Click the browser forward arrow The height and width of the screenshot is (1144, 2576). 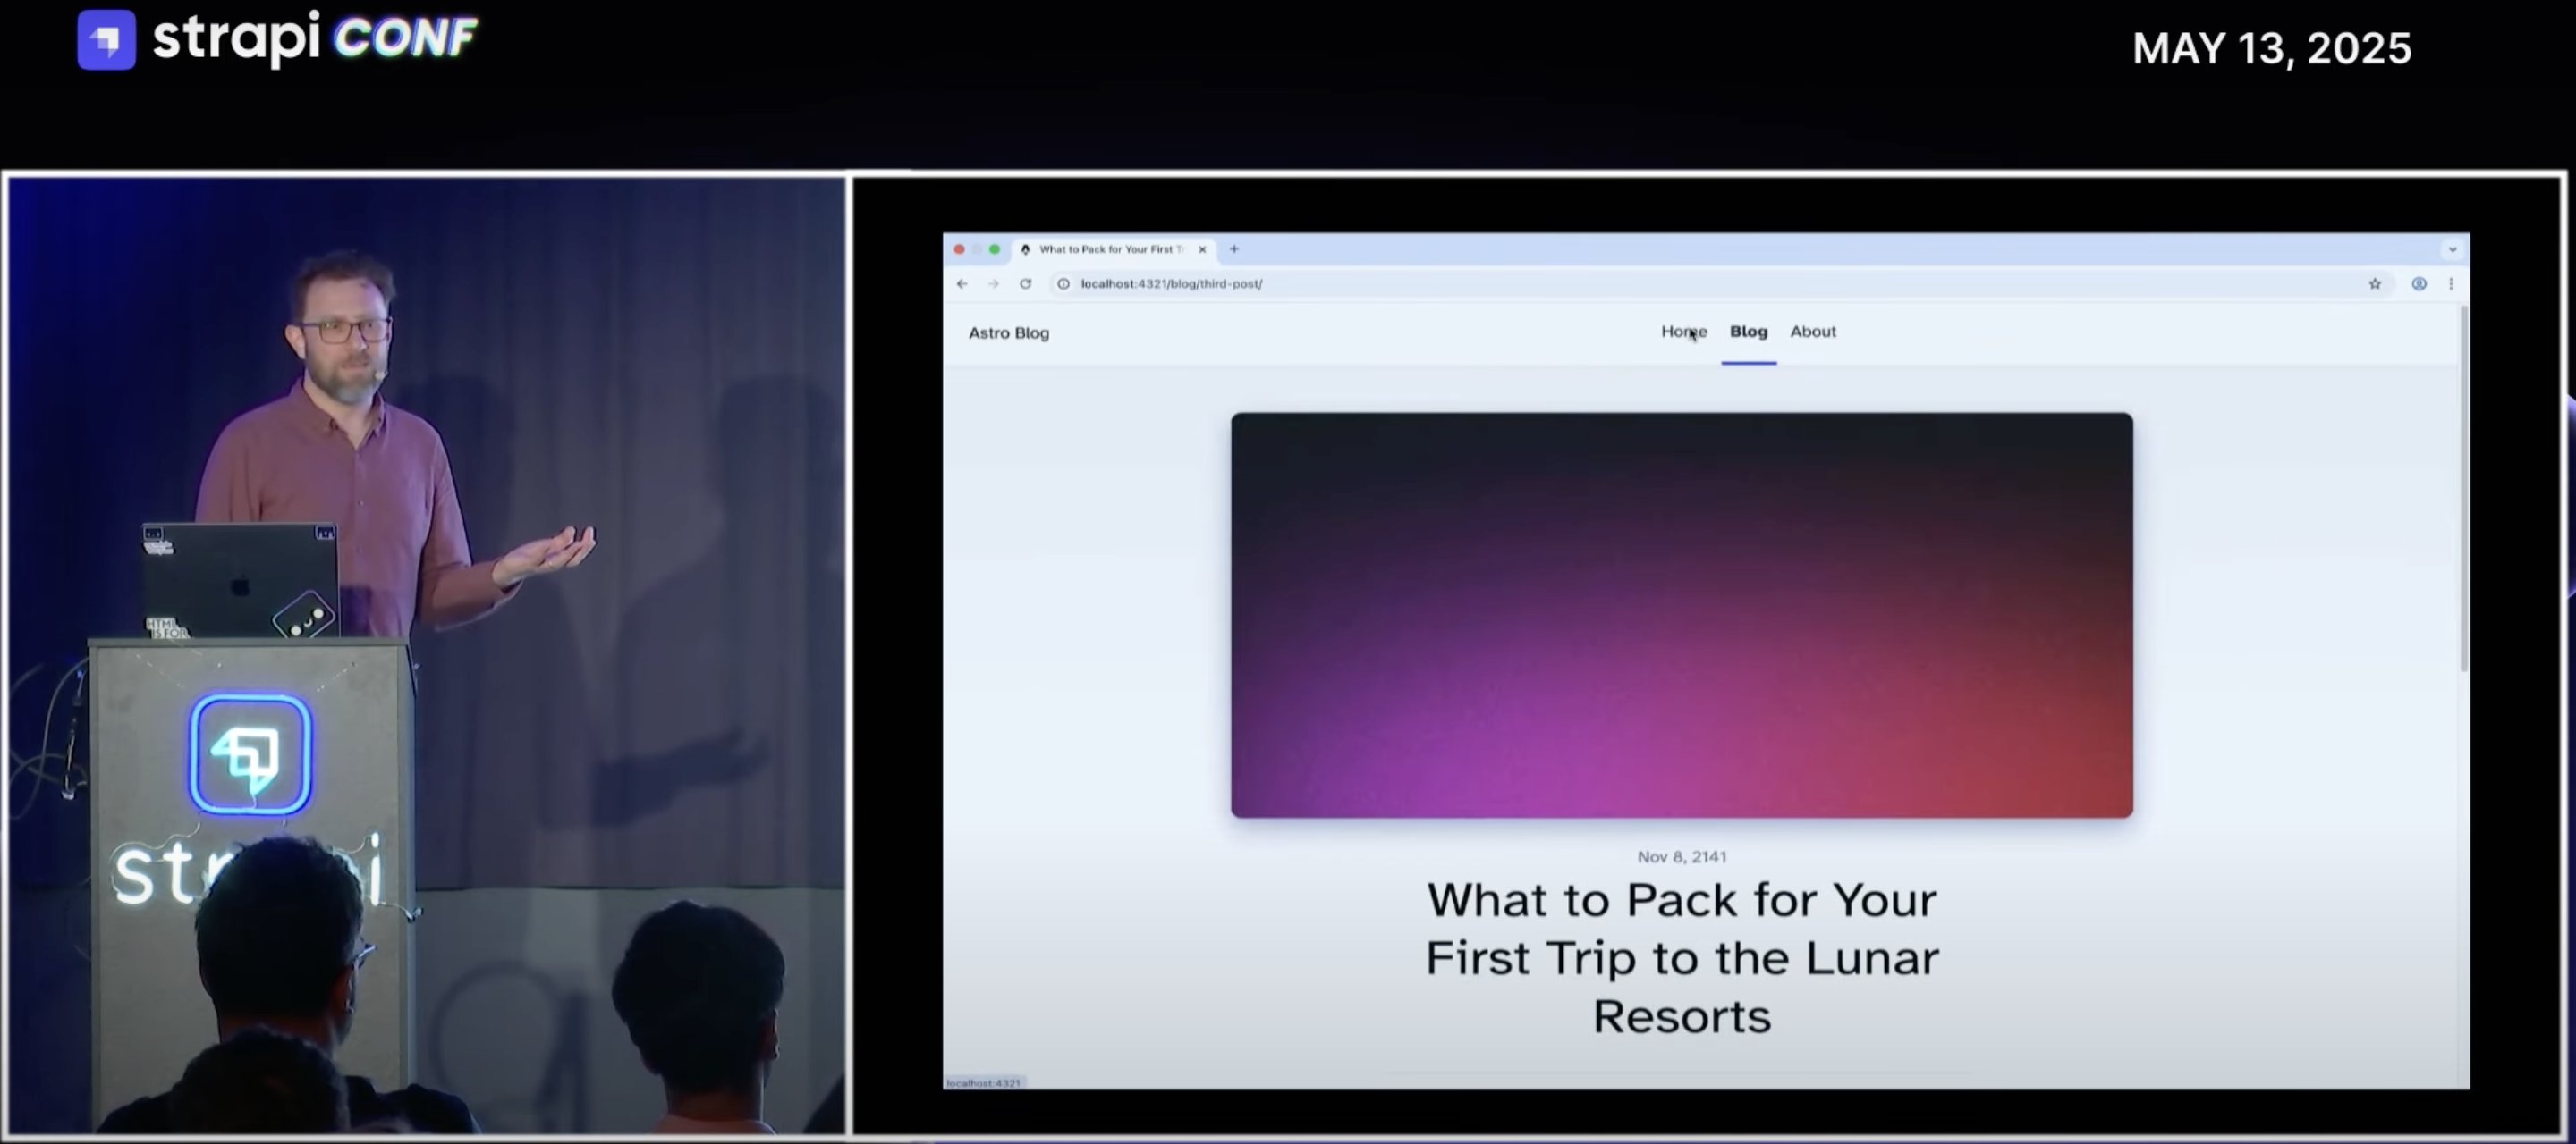[x=993, y=283]
